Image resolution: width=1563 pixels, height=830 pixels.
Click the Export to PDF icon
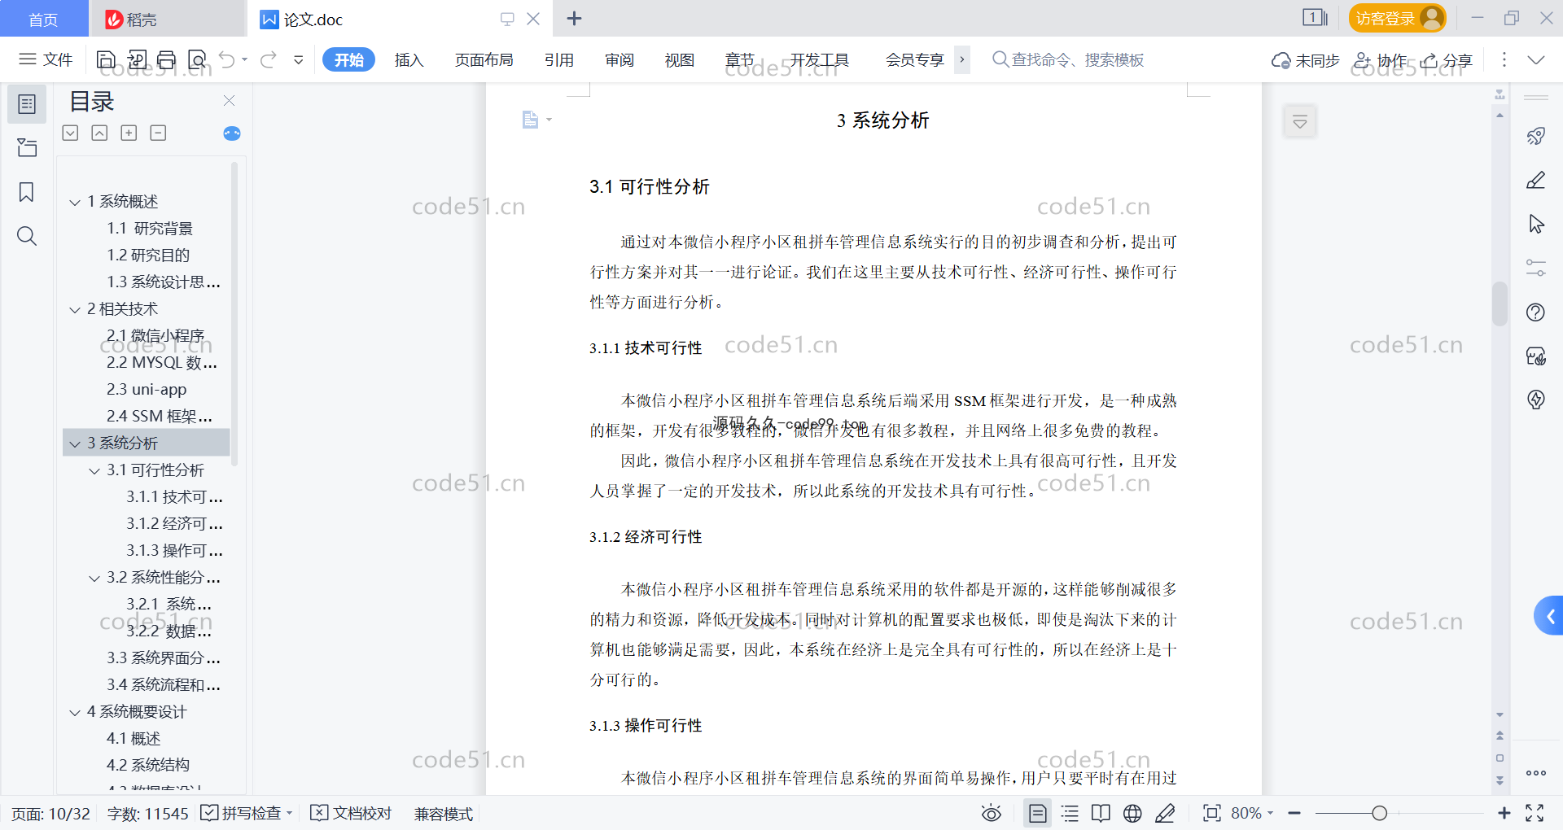tap(137, 59)
